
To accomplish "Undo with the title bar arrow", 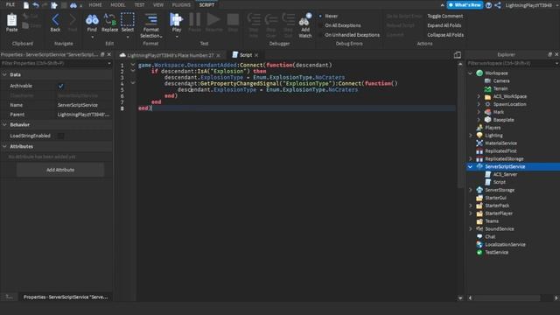I will click(x=35, y=5).
